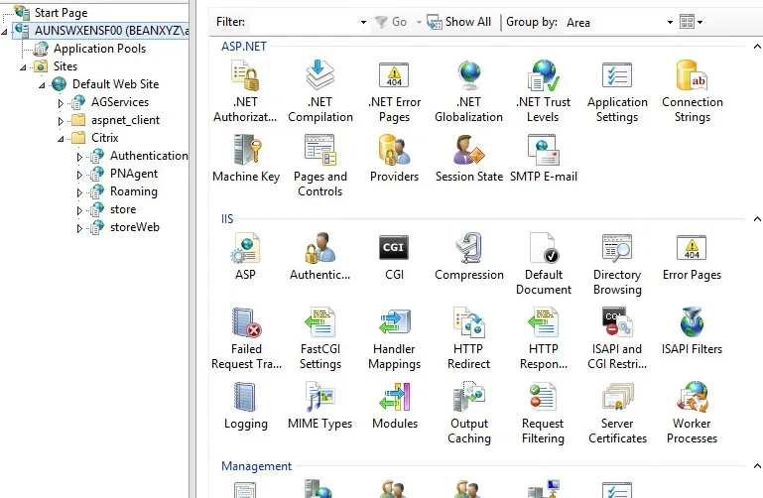The width and height of the screenshot is (763, 498).
Task: Open .NET Trust Levels feature
Action: pos(543,91)
